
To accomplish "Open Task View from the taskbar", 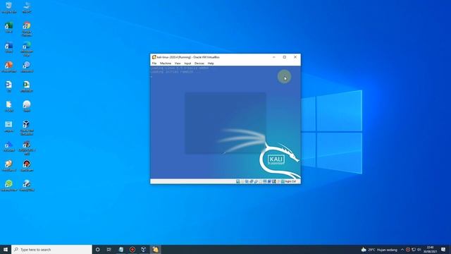I will point(109,249).
